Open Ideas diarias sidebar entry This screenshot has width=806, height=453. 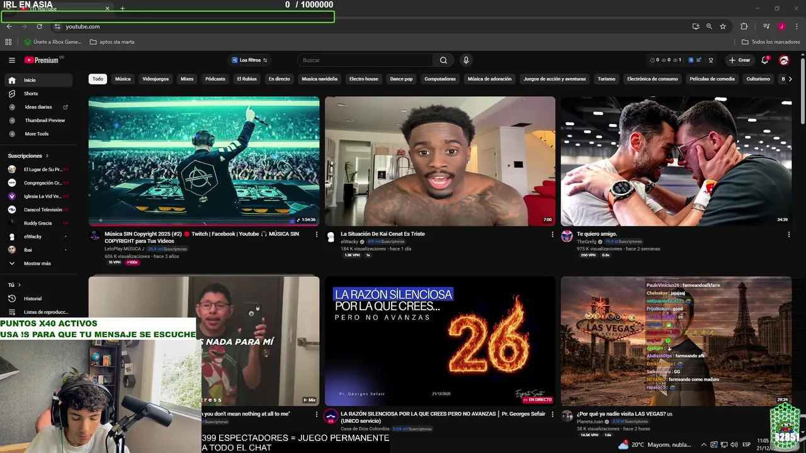(x=38, y=107)
